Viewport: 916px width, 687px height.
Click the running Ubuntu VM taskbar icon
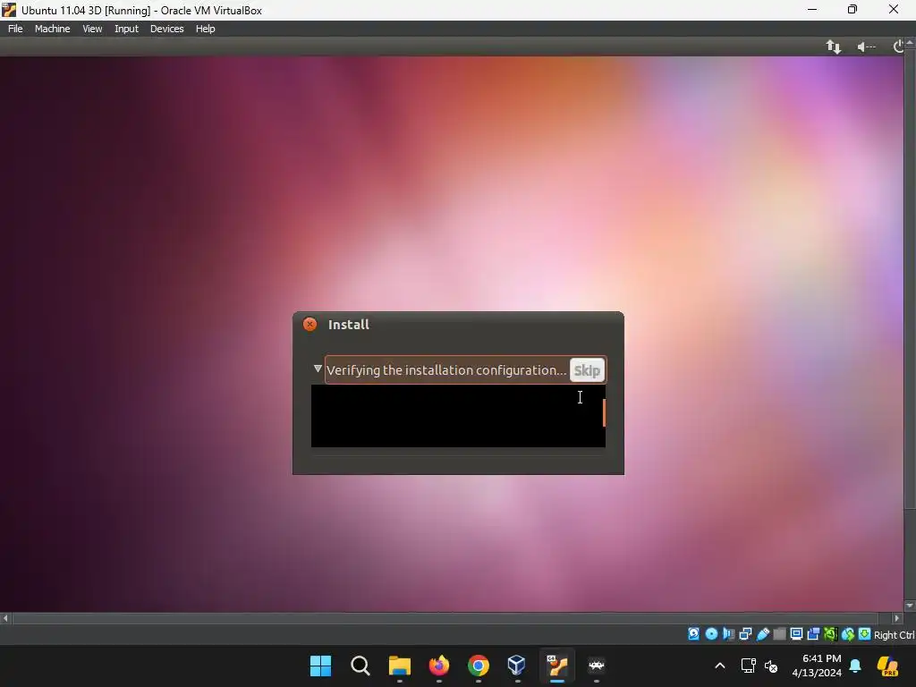pyautogui.click(x=556, y=666)
